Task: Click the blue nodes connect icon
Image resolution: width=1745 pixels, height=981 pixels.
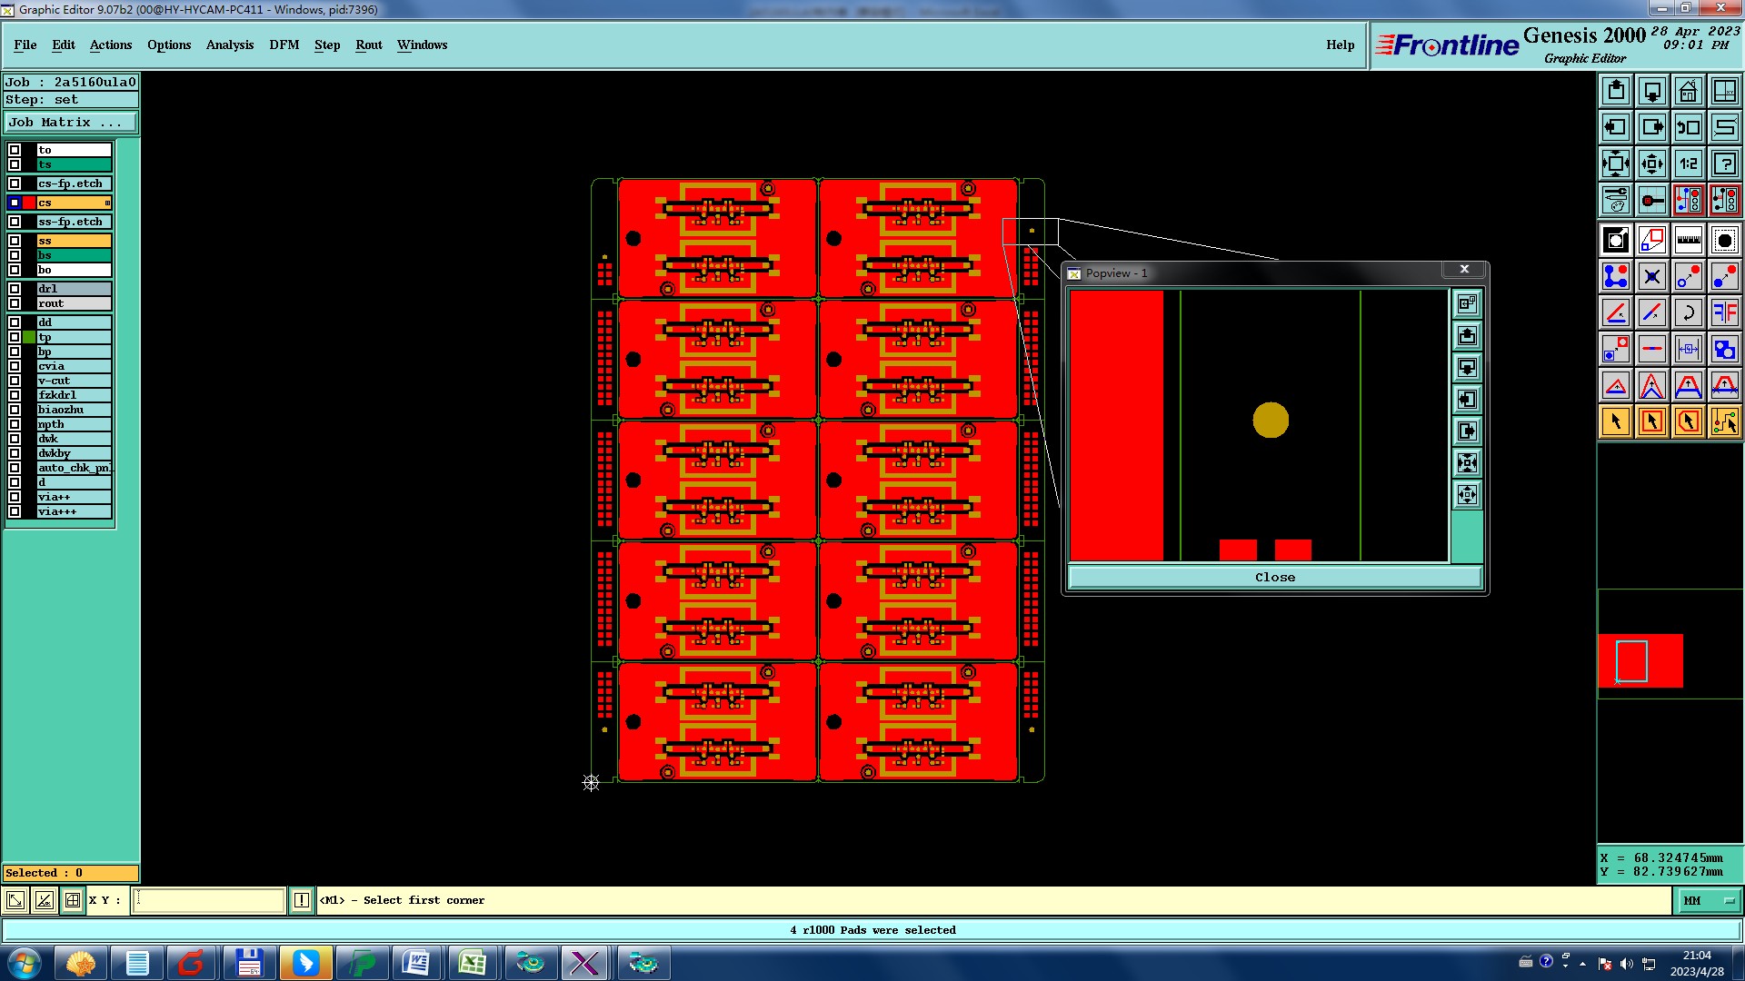Action: pos(1616,276)
